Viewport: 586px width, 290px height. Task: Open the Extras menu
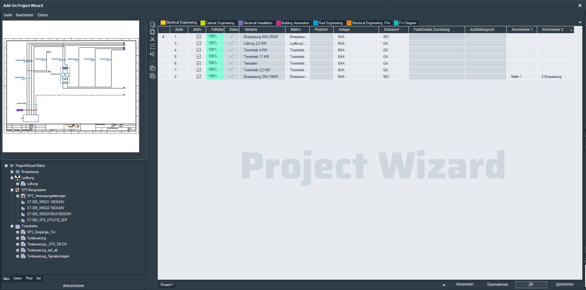43,15
